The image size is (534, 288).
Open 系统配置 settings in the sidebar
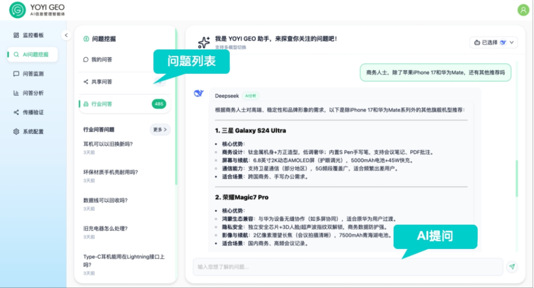click(x=32, y=131)
